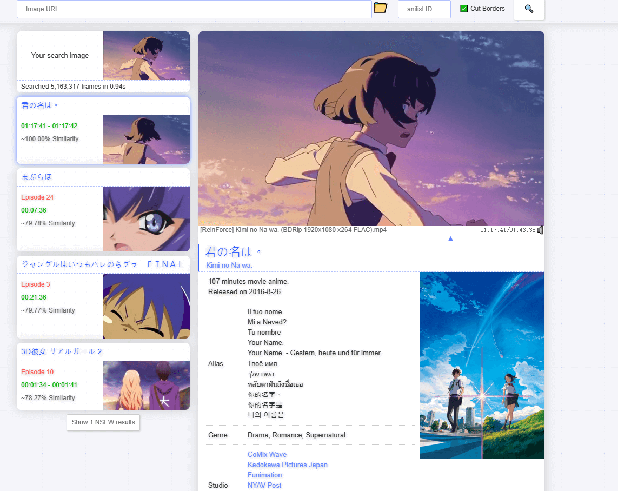
Task: Open the CoMix Wave studio link
Action: (267, 454)
